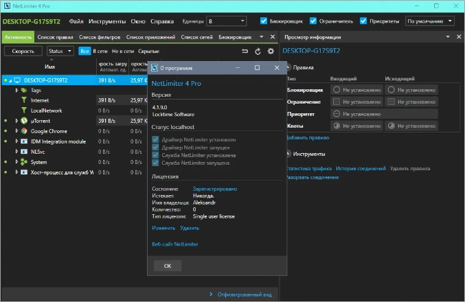
Task: Click the Удалить license link
Action: 190,228
